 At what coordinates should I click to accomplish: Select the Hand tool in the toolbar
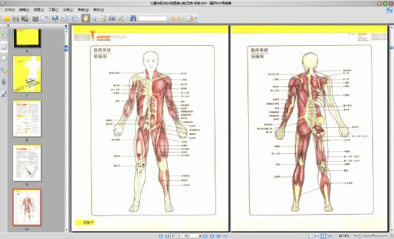tap(85, 18)
